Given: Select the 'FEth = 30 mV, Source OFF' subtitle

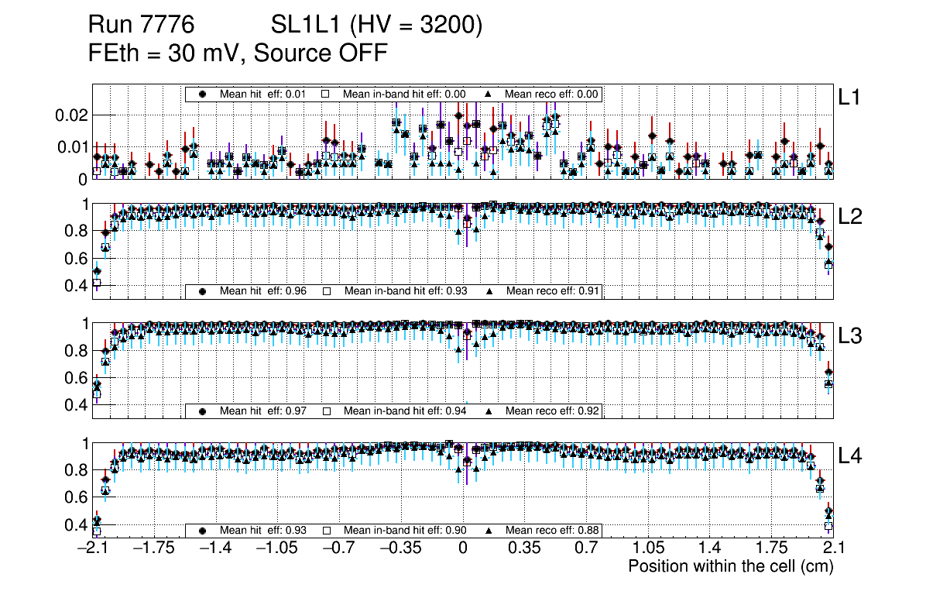Looking at the screenshot, I should (238, 53).
